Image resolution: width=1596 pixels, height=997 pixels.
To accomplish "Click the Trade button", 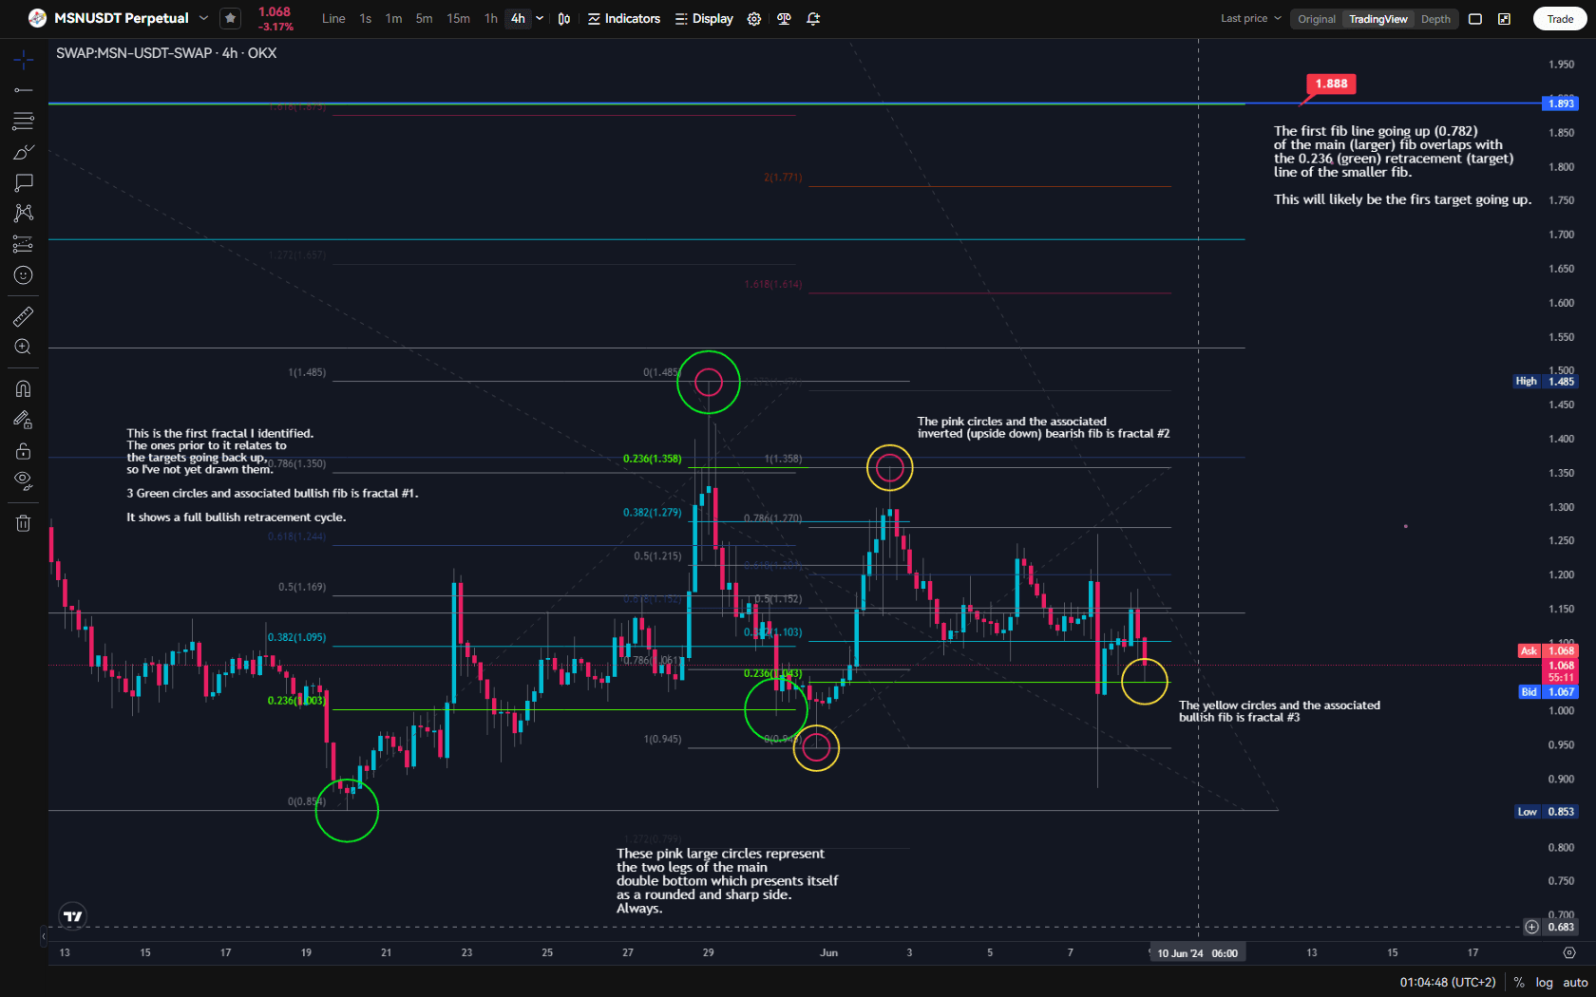I will [x=1560, y=19].
